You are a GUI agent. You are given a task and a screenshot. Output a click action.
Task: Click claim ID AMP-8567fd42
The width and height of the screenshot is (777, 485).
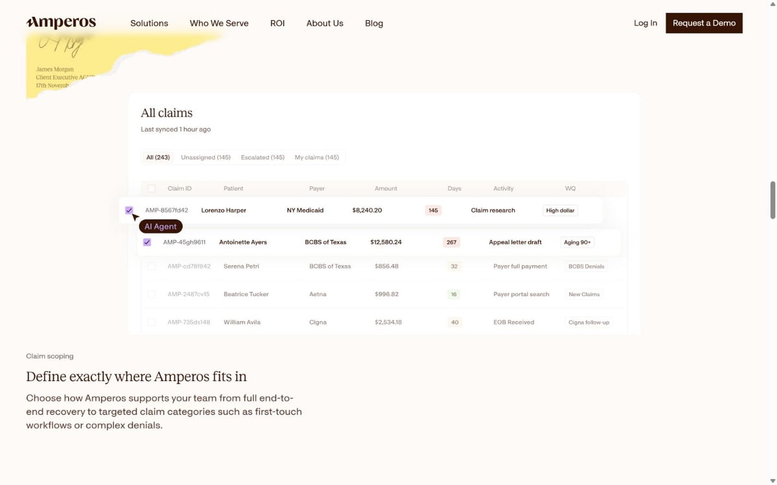click(166, 210)
